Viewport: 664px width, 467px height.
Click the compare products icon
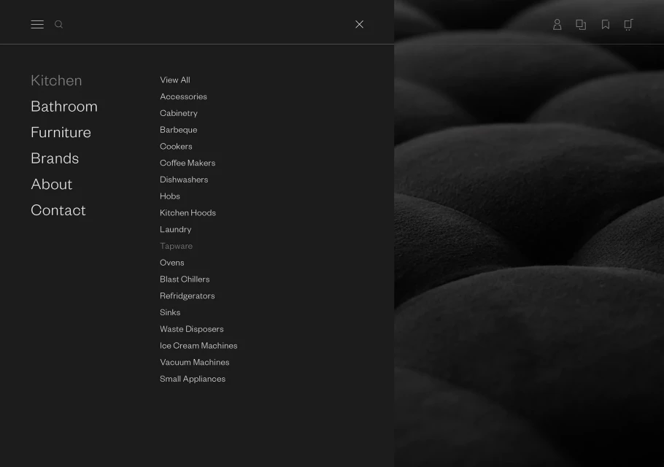tap(581, 25)
